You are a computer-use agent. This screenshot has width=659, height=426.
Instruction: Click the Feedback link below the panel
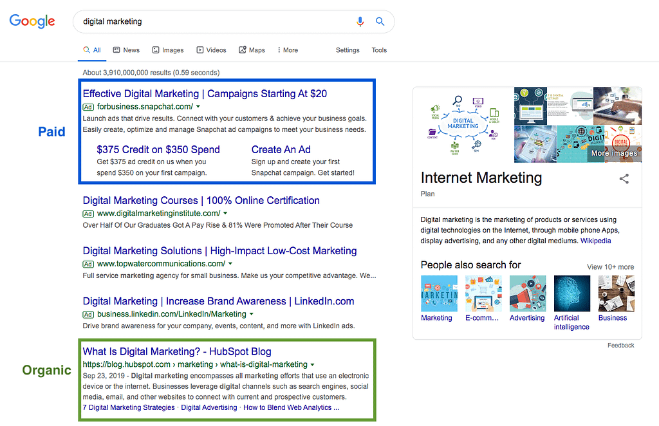[621, 346]
